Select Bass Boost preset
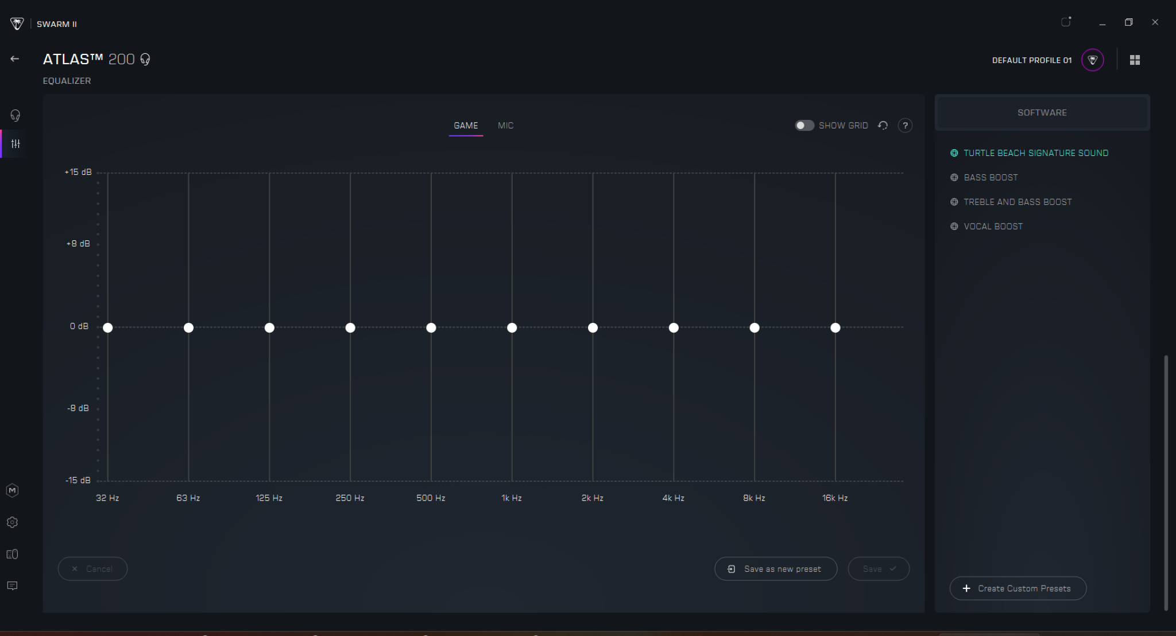Screen dimensions: 1176x636 991,177
